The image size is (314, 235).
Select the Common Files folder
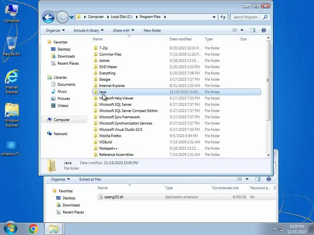click(x=110, y=54)
